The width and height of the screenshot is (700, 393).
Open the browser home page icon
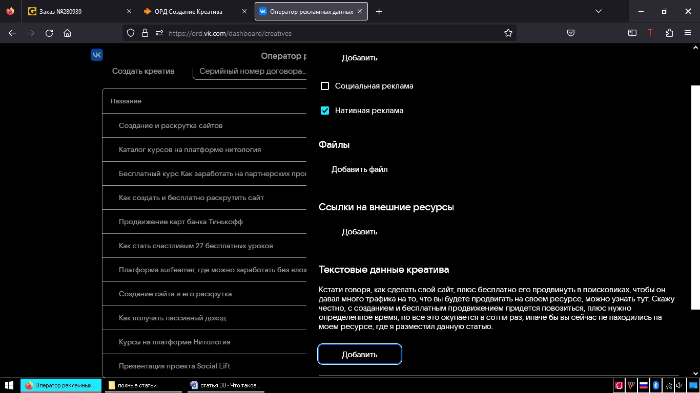(x=67, y=33)
